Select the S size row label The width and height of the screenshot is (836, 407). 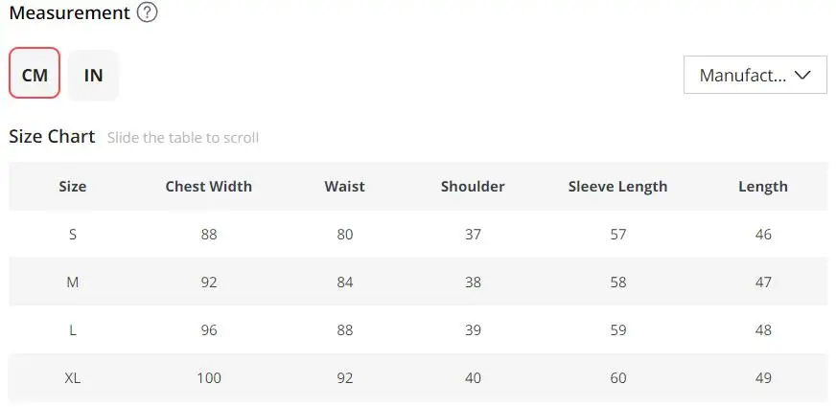pos(73,235)
